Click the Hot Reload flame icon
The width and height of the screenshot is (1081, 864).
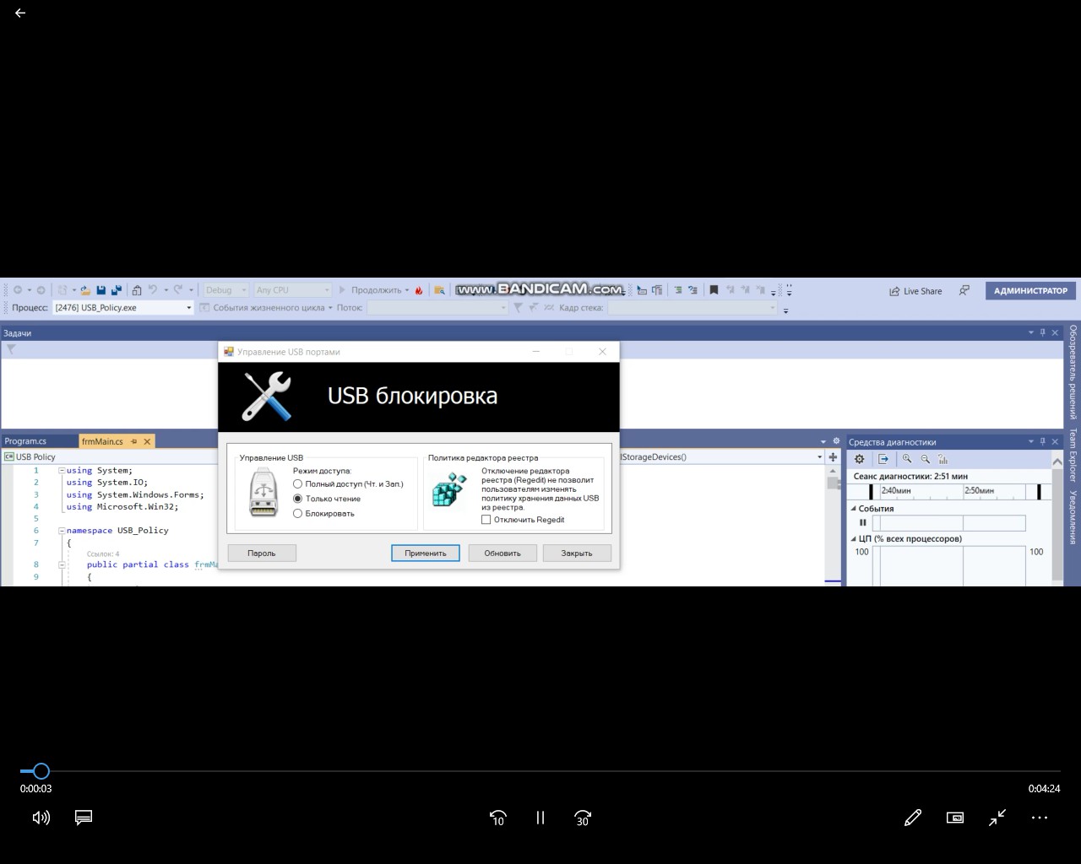(419, 290)
